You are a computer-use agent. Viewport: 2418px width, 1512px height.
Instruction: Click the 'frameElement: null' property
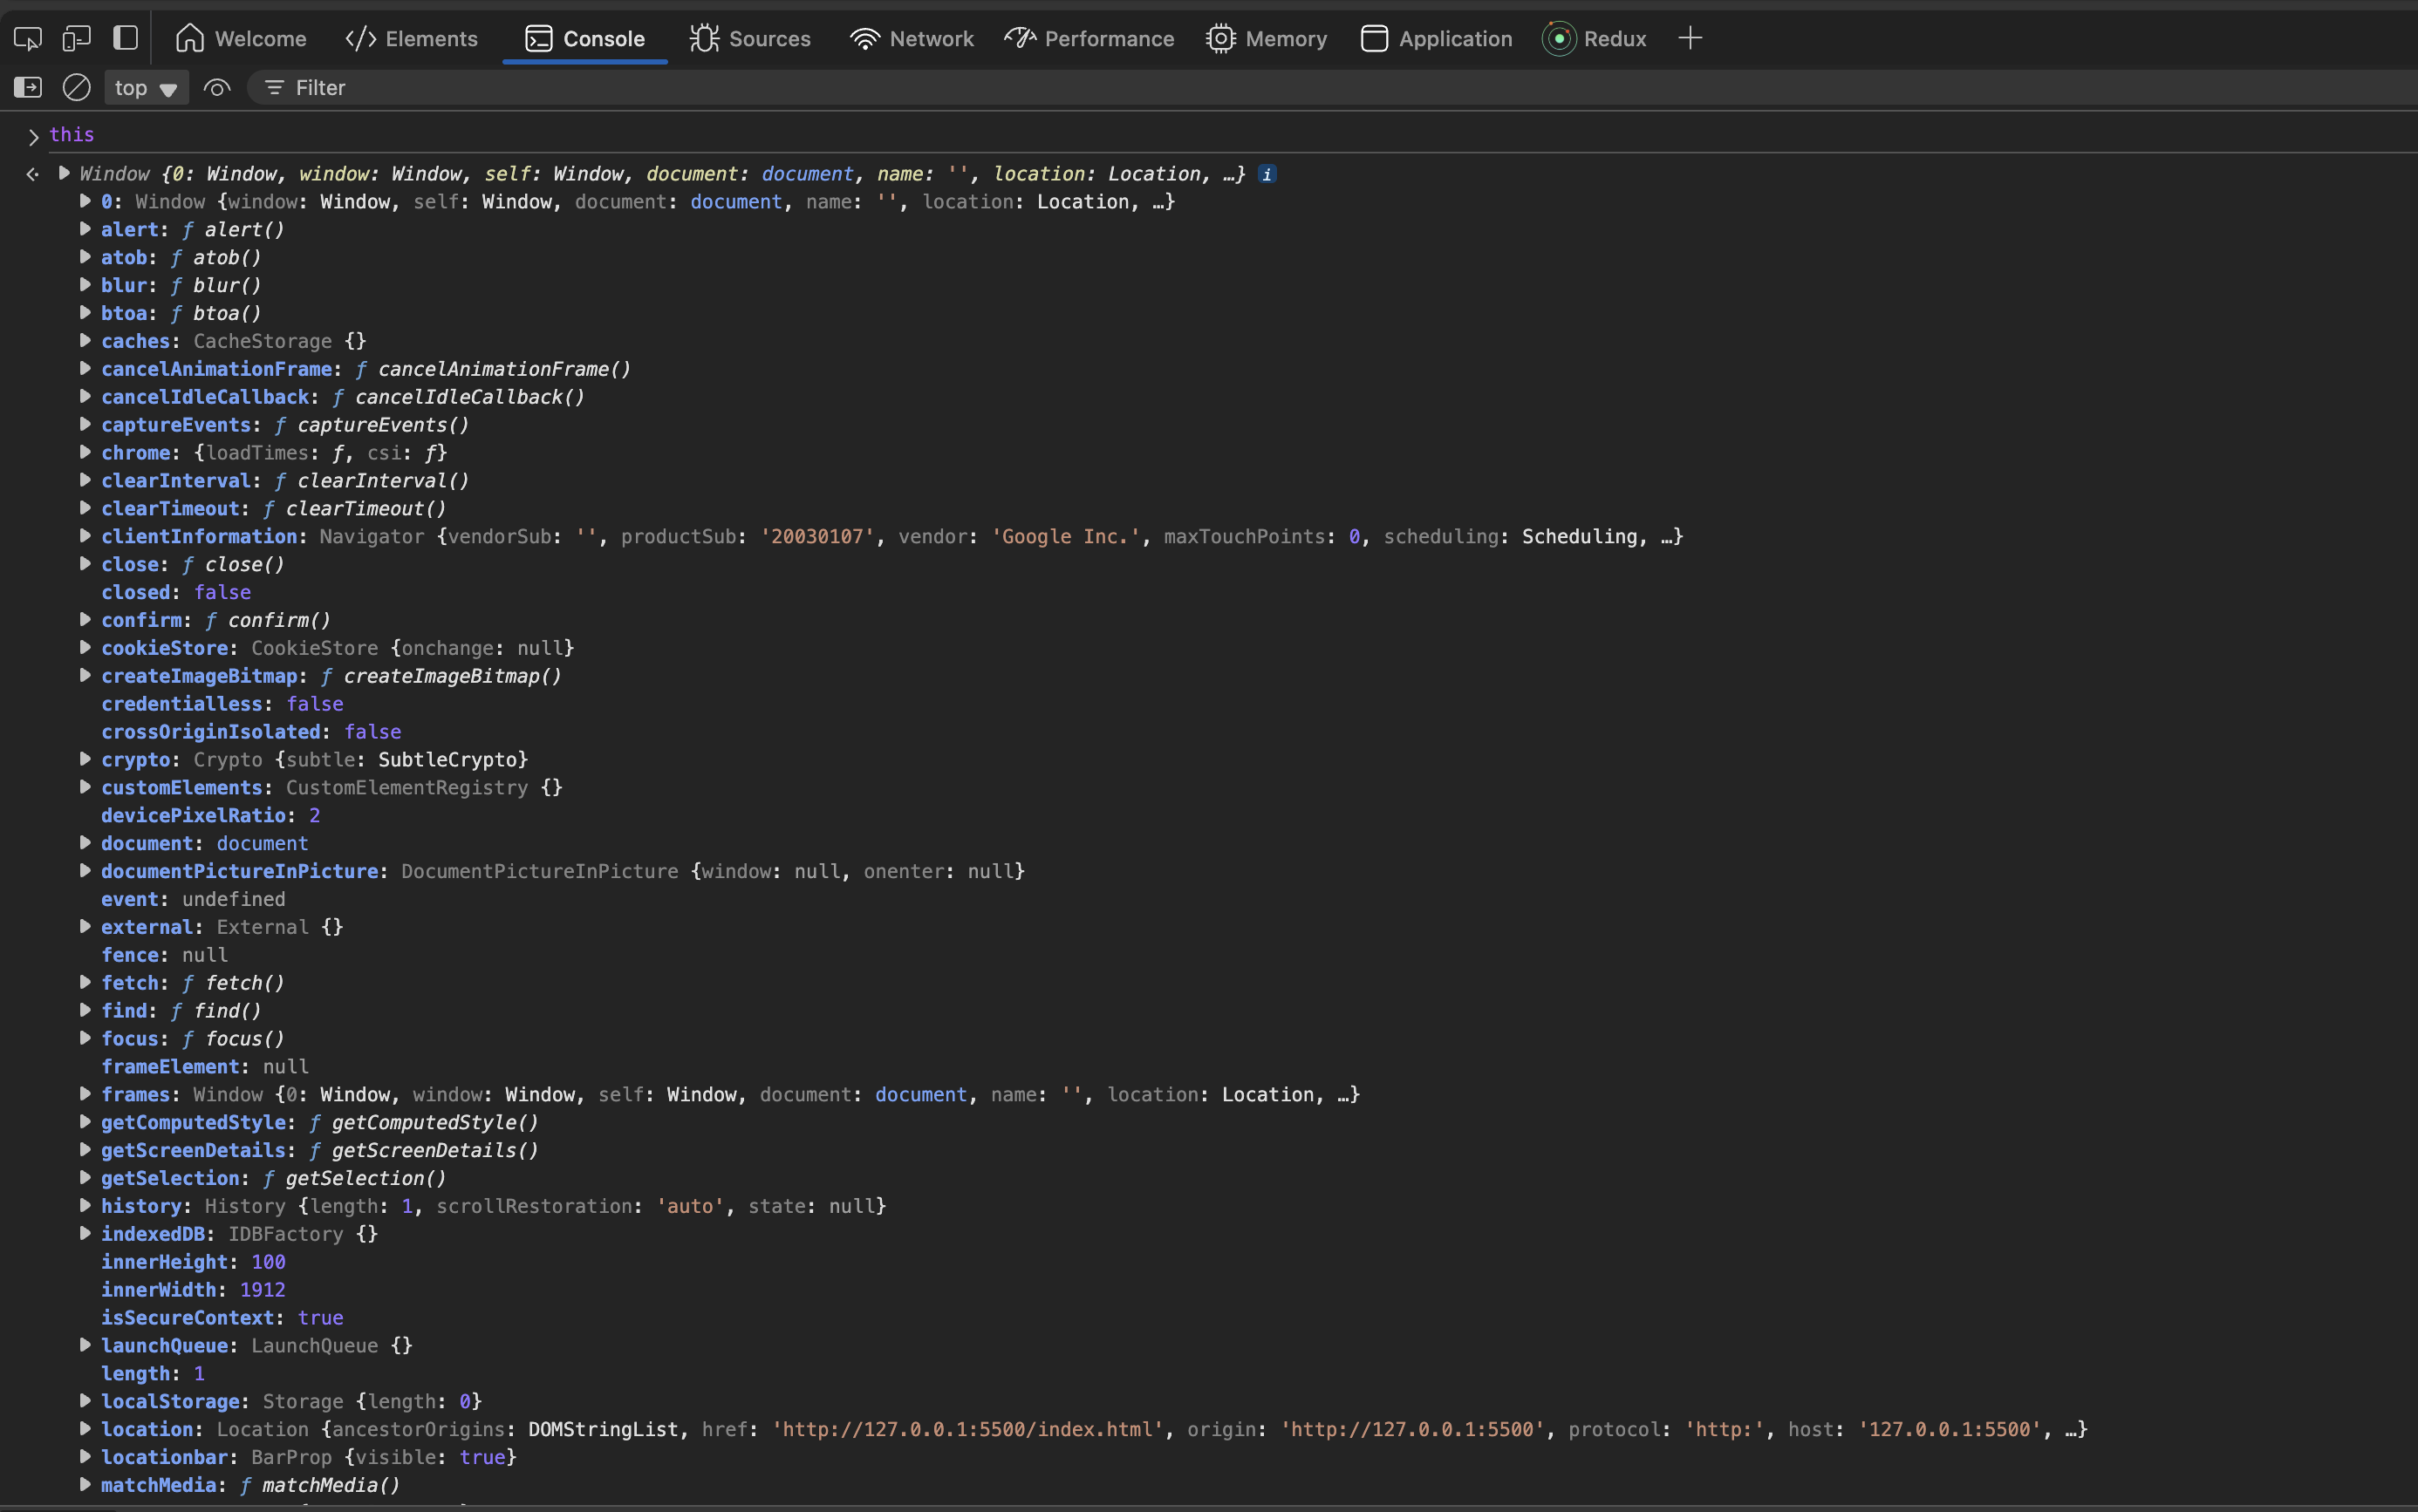click(x=205, y=1067)
